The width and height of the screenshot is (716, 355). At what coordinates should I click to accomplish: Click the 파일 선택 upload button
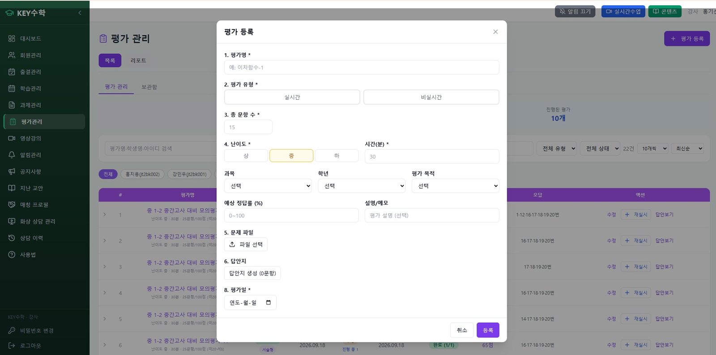point(246,245)
